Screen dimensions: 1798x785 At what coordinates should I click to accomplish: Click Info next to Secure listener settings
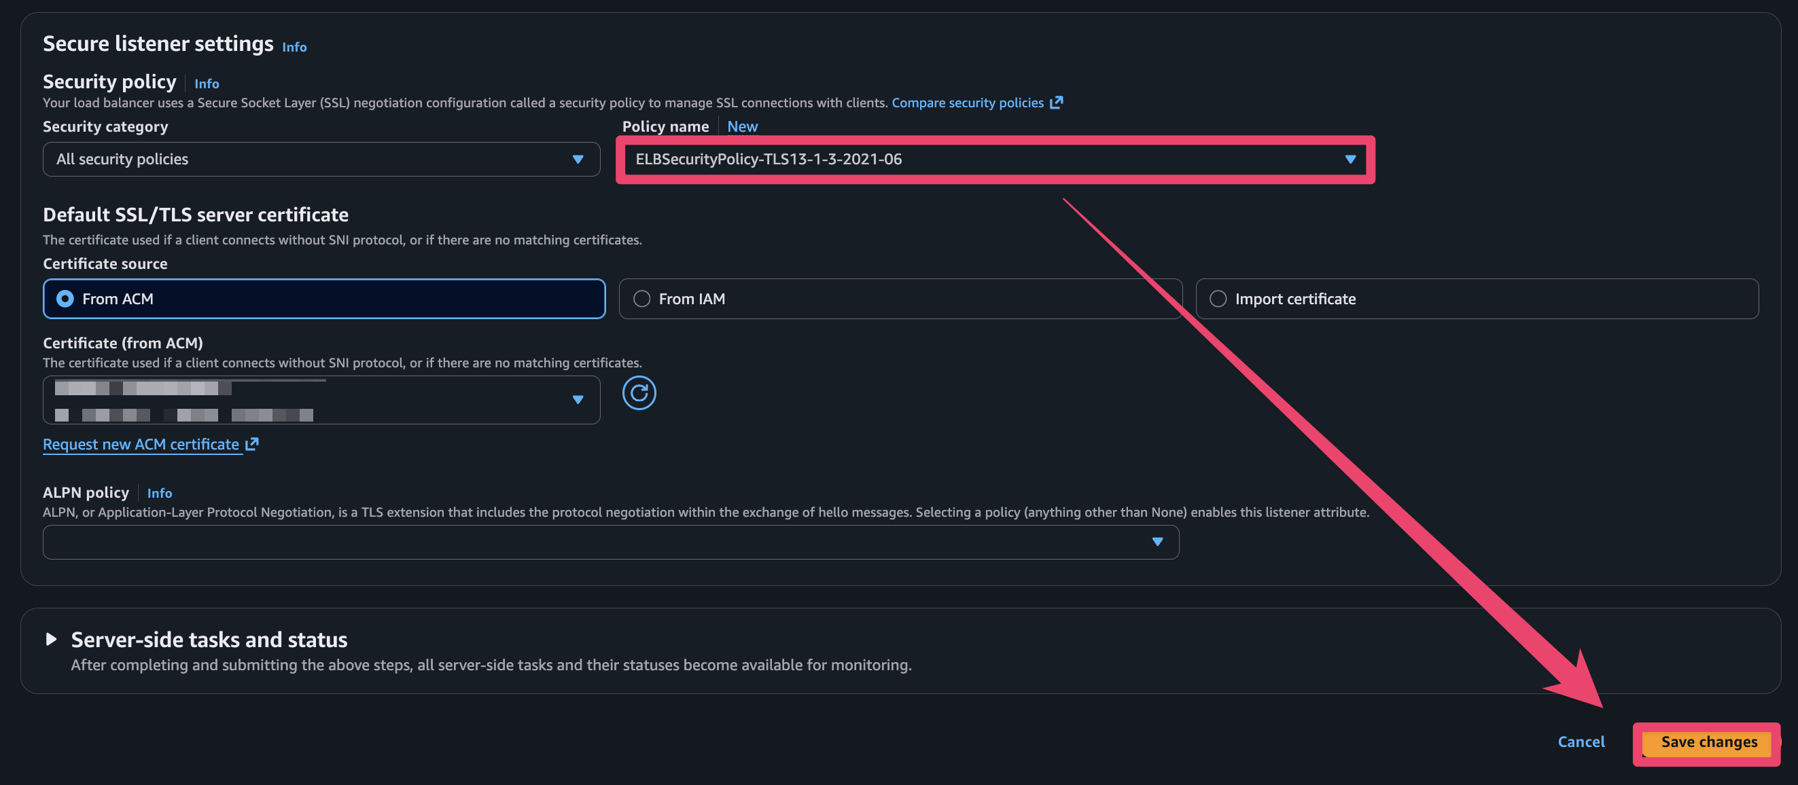click(x=294, y=47)
